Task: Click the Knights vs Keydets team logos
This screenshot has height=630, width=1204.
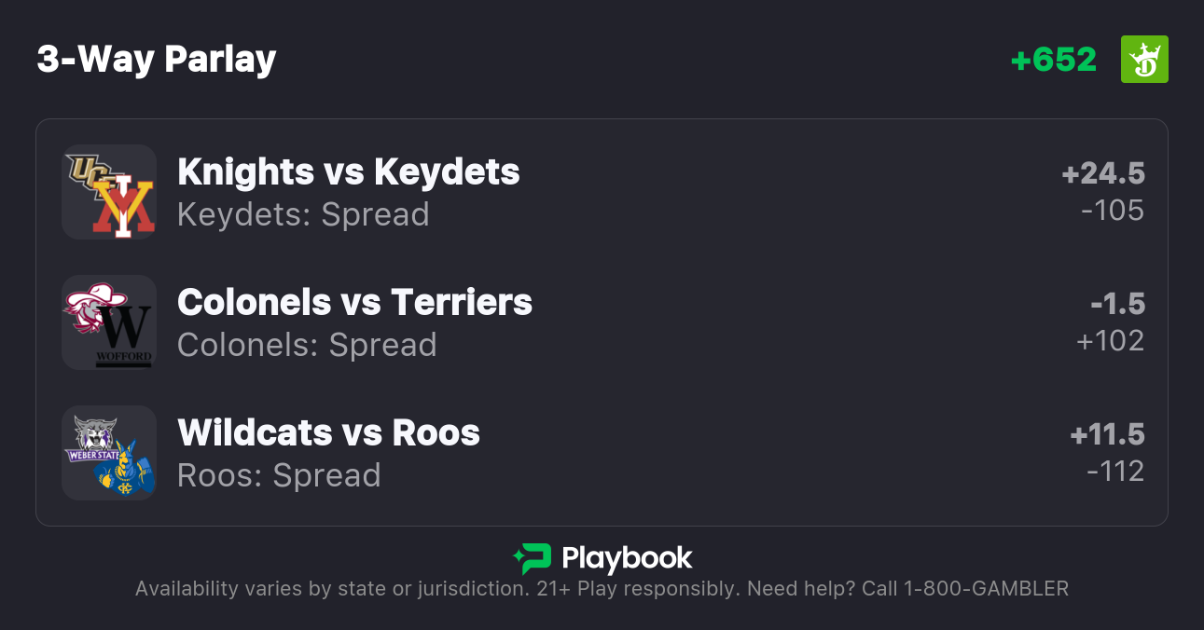Action: [109, 192]
